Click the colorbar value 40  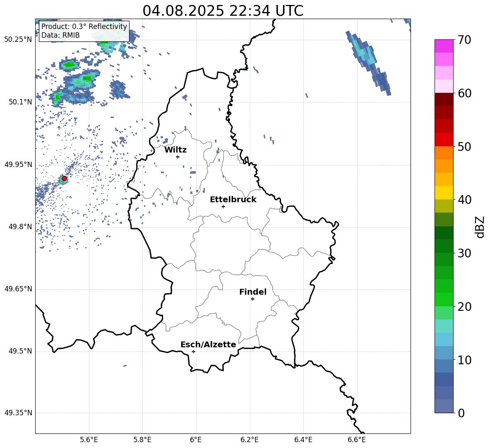(x=465, y=200)
